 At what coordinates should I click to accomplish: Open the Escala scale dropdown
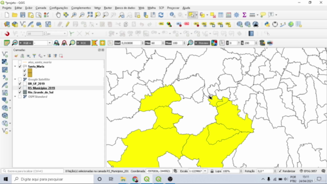205,171
